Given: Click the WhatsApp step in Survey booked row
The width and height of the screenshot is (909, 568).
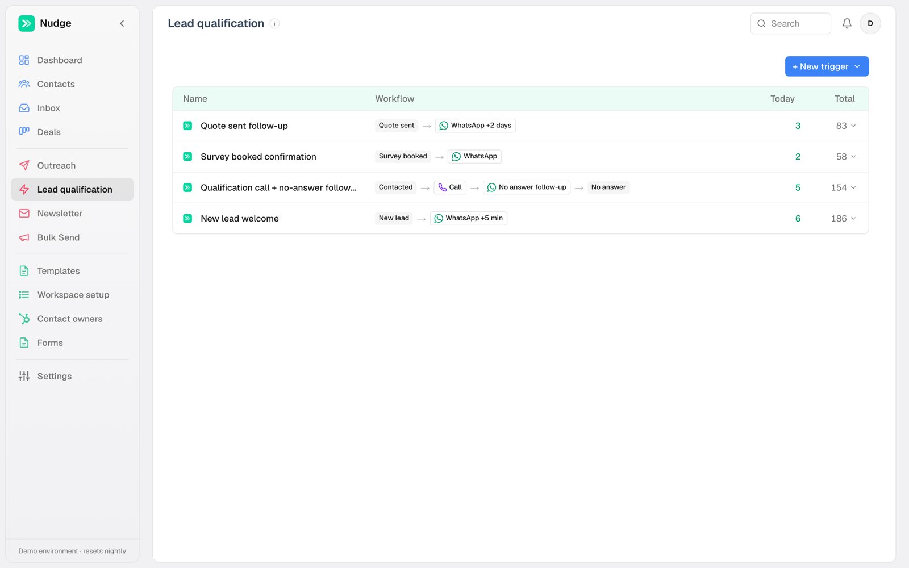Looking at the screenshot, I should (x=474, y=156).
